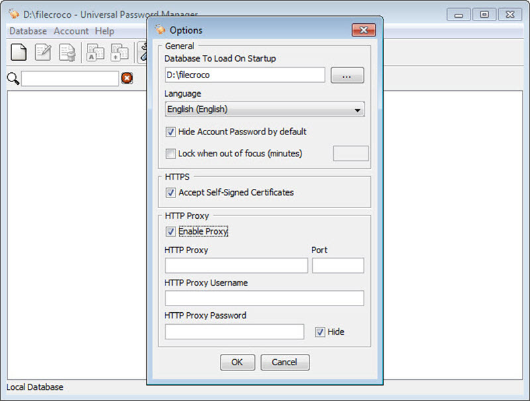Open the Account menu

pos(71,31)
